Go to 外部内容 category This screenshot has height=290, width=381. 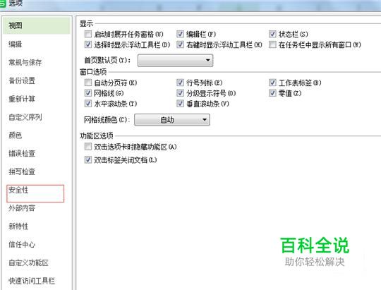pyautogui.click(x=22, y=208)
